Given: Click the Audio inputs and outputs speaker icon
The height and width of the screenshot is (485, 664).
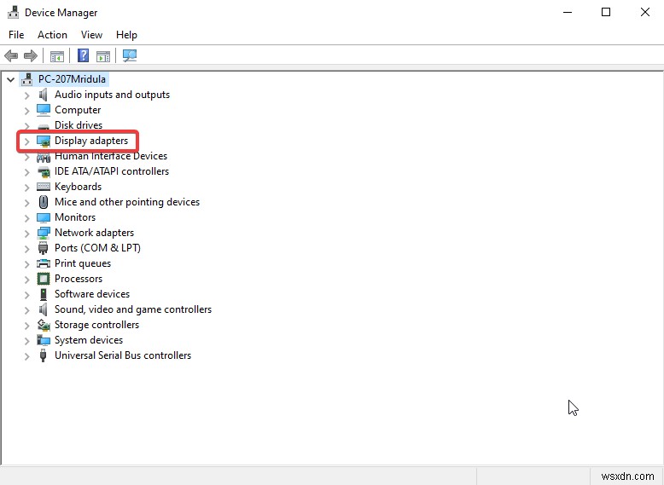Looking at the screenshot, I should [x=44, y=95].
